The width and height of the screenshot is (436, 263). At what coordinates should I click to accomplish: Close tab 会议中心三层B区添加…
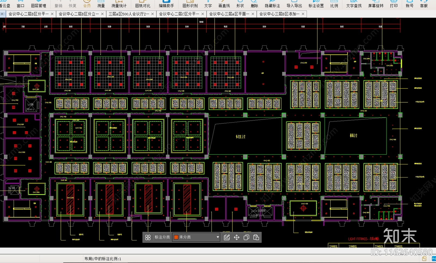pos(303,14)
